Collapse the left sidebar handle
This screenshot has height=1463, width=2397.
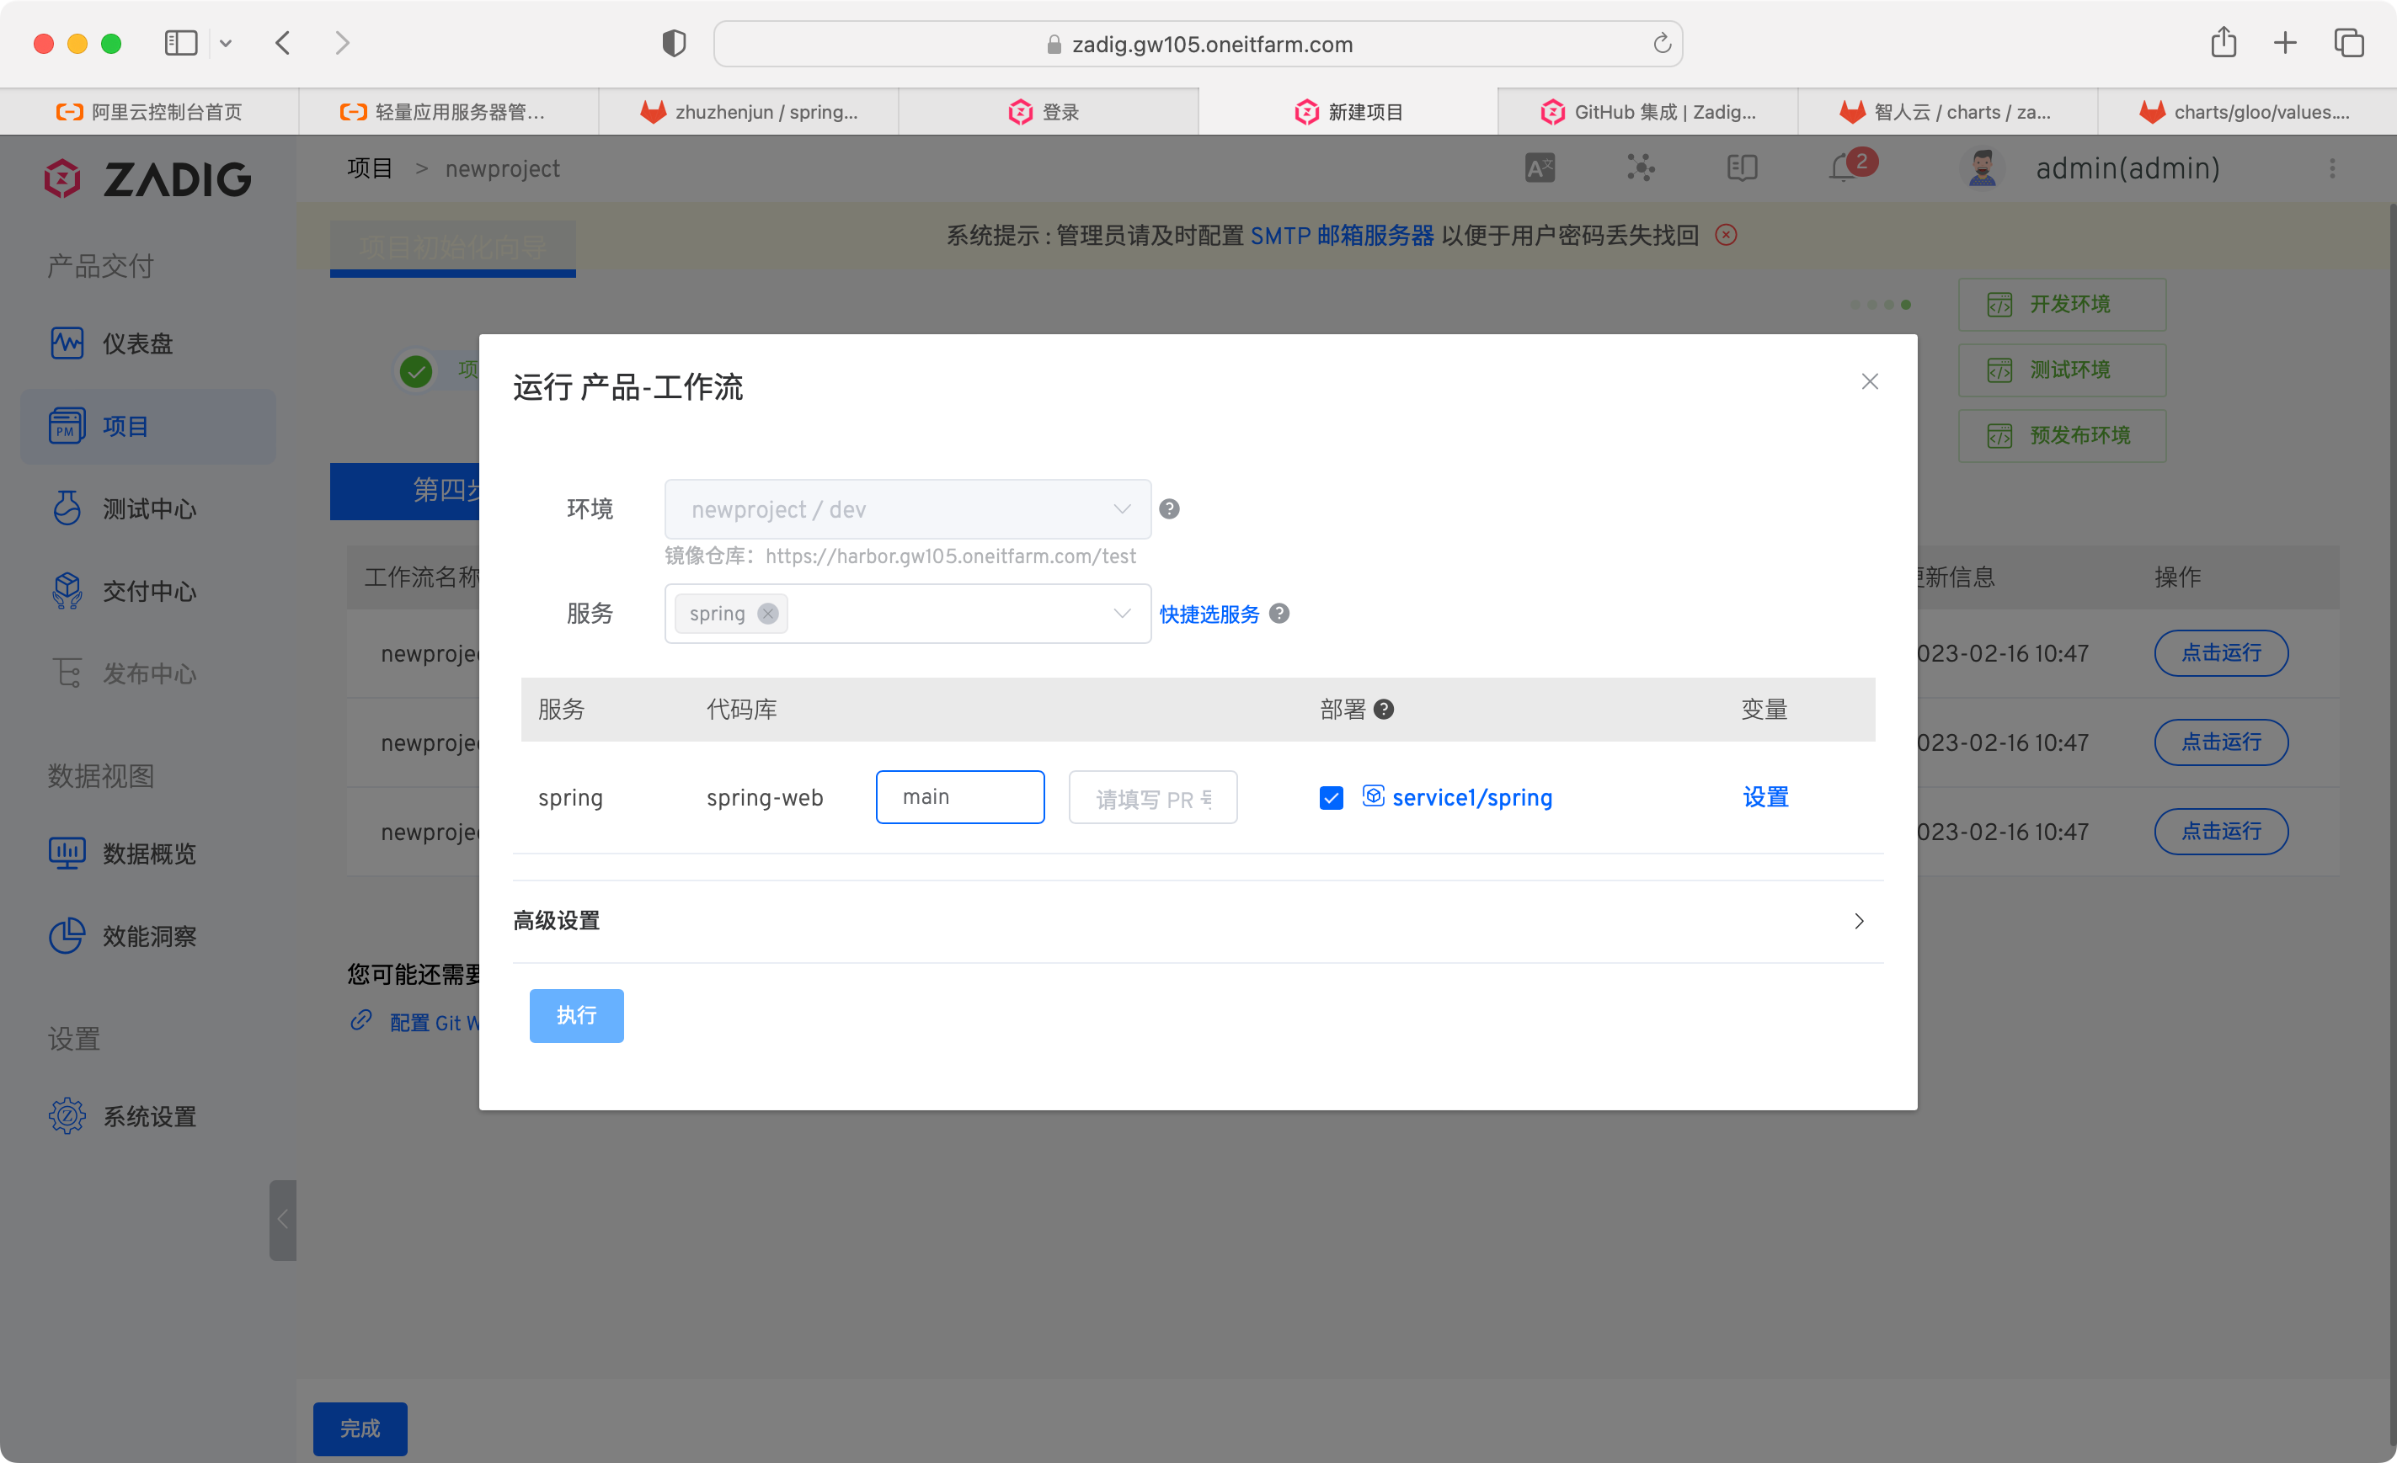tap(282, 1220)
